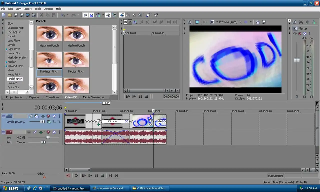The image size is (320, 192).
Task: Open Track Motion on video track 1
Action: pyautogui.click(x=36, y=116)
